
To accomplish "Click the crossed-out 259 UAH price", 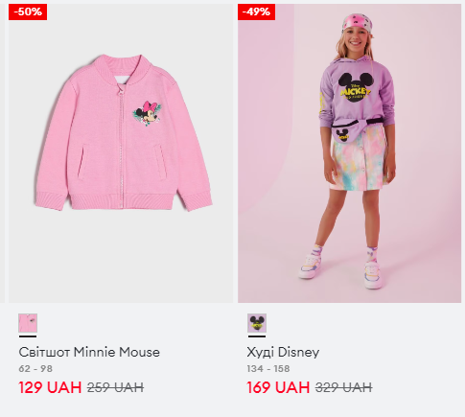I will (x=115, y=387).
